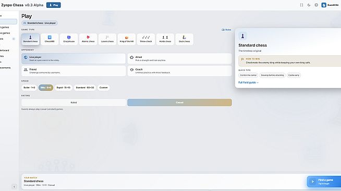Choose Friend as opponent
341x191 pixels.
coord(74,71)
